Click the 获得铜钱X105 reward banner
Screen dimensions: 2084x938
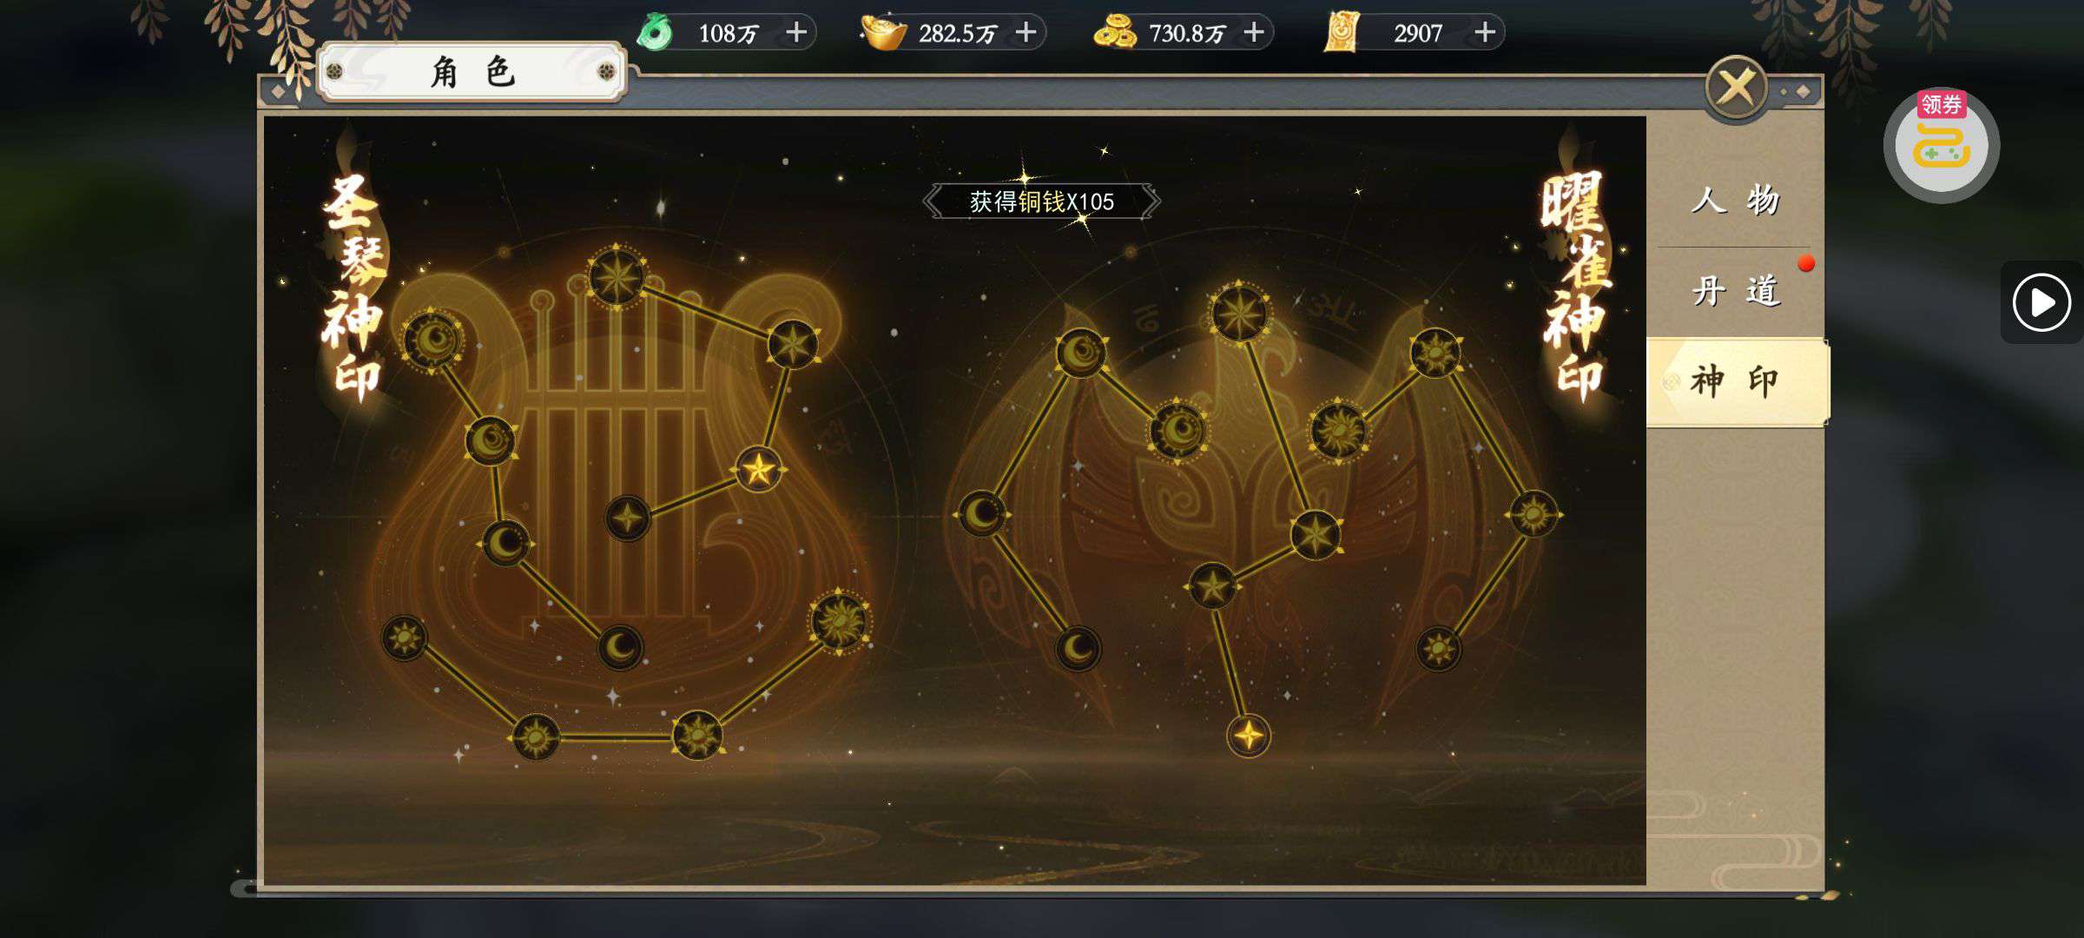tap(1041, 201)
